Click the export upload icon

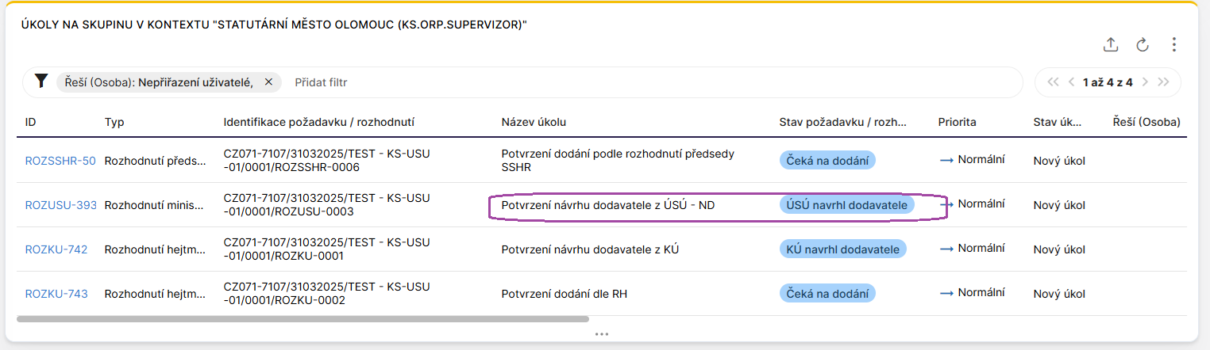[x=1111, y=44]
